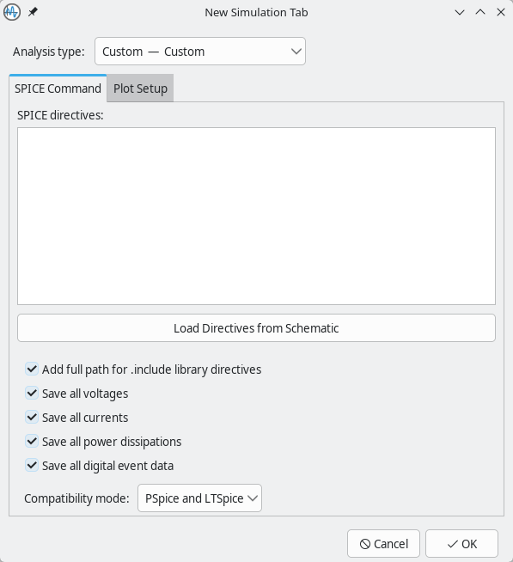Switch to the Plot Setup tab
Viewport: 513px width, 562px height.
point(140,89)
